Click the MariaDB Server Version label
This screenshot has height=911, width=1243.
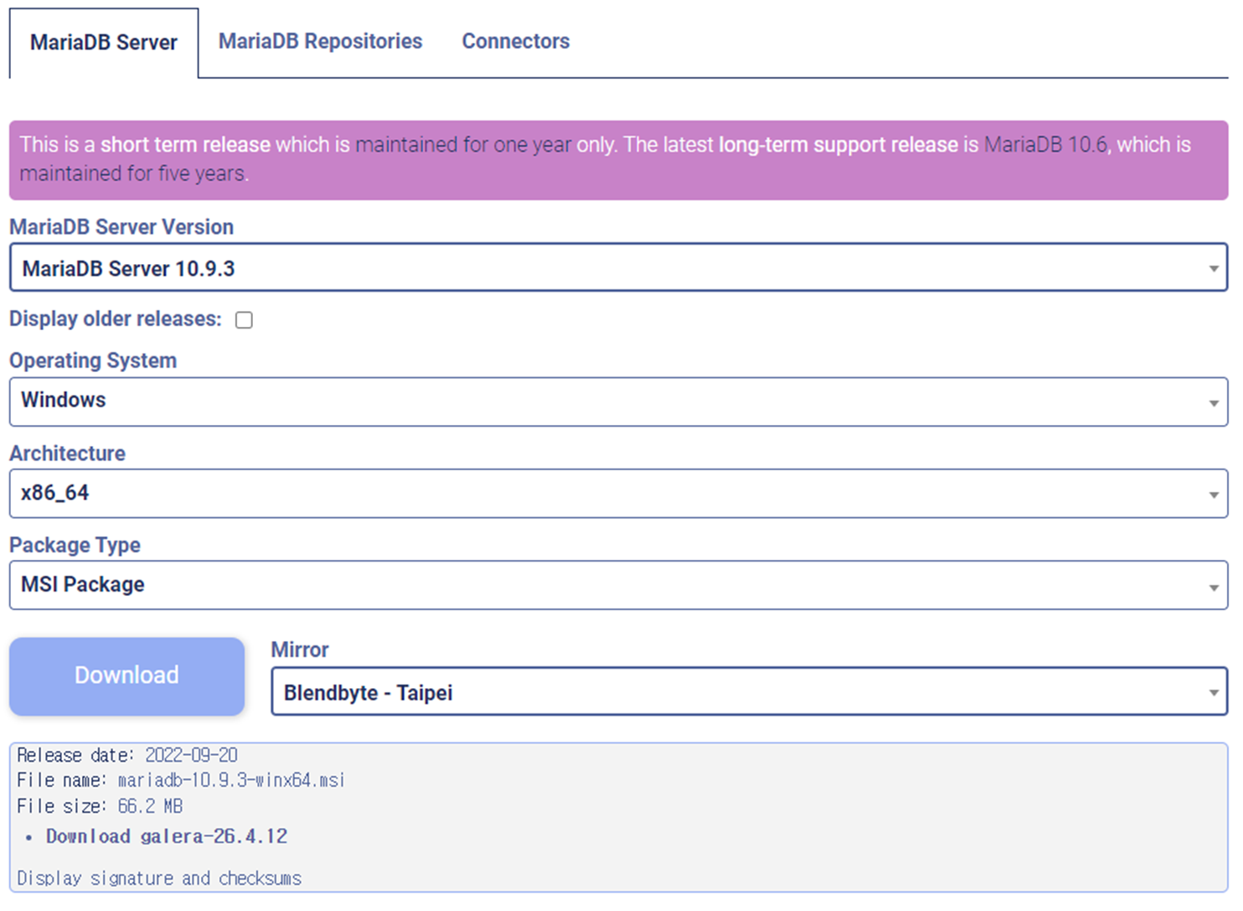pyautogui.click(x=121, y=227)
